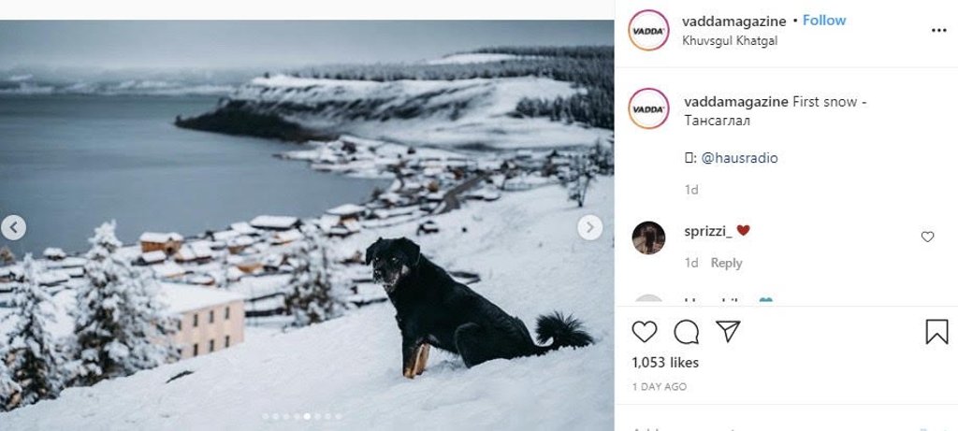958x431 pixels.
Task: Open the vaddamagazine profile picture in header
Action: coord(648,30)
